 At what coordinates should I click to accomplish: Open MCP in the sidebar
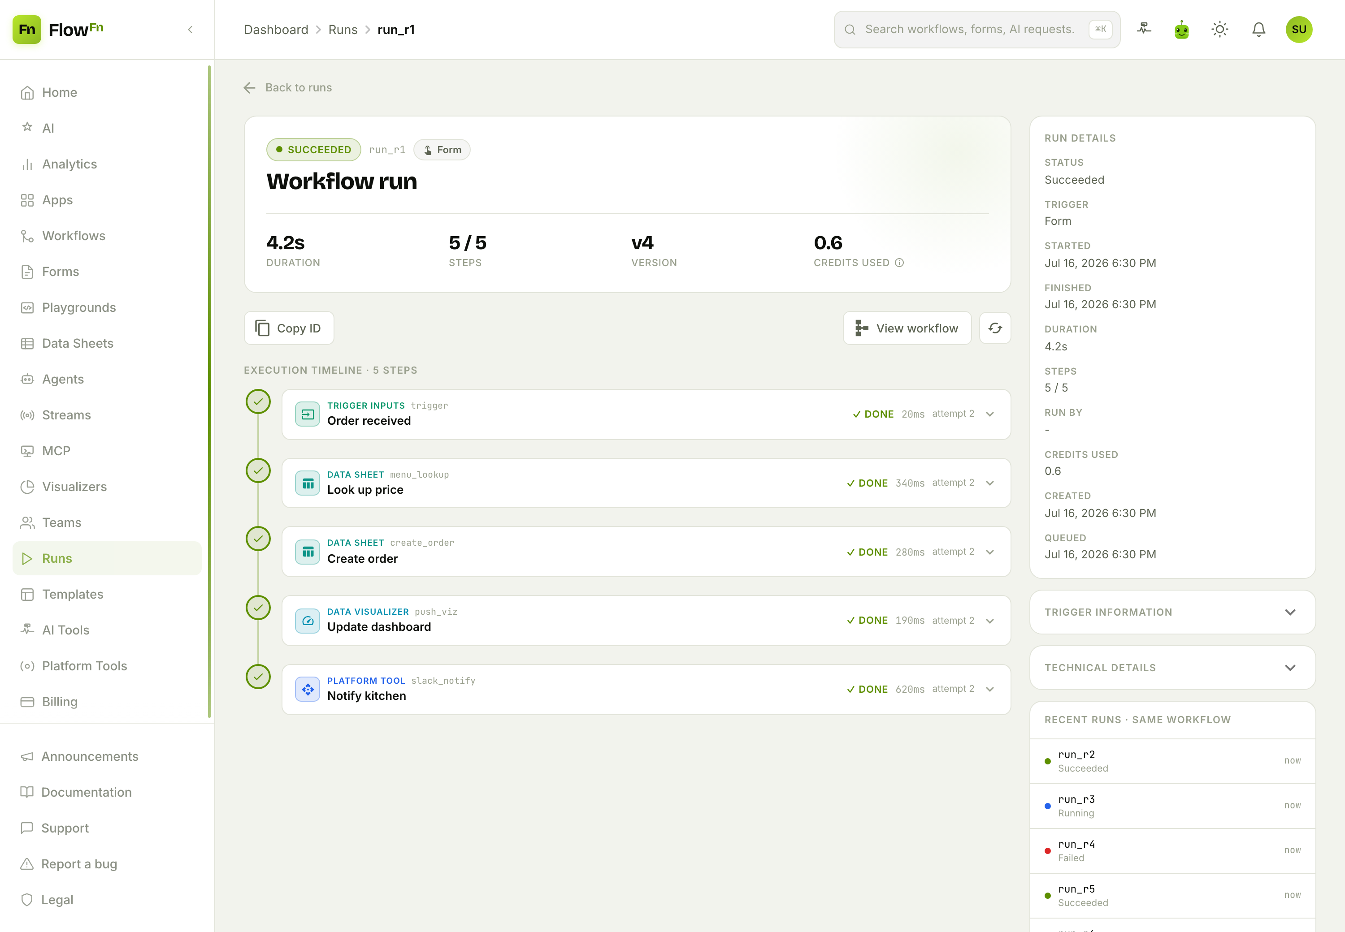(107, 451)
